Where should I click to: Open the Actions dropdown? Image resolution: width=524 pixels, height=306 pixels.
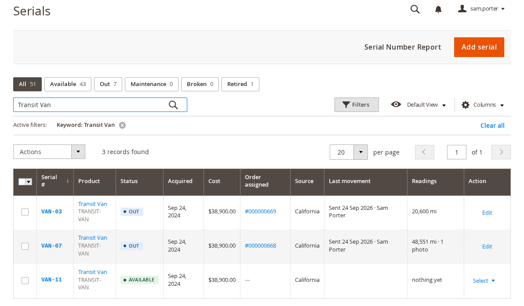click(49, 152)
